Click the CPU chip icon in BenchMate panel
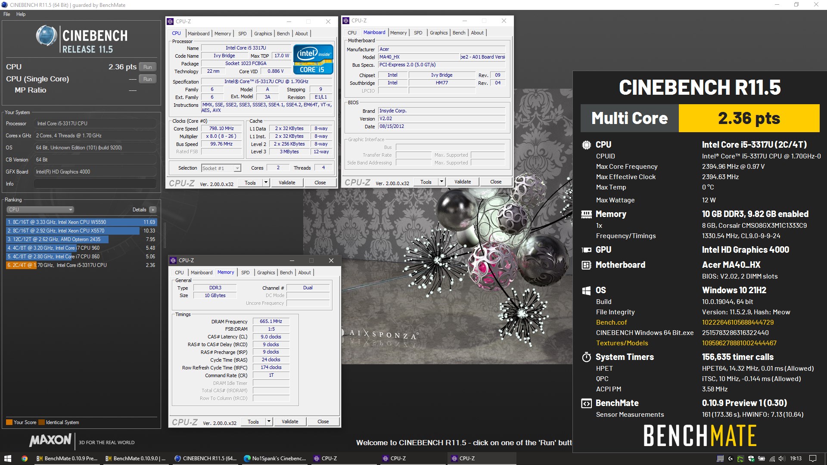Image resolution: width=827 pixels, height=465 pixels. tap(586, 145)
